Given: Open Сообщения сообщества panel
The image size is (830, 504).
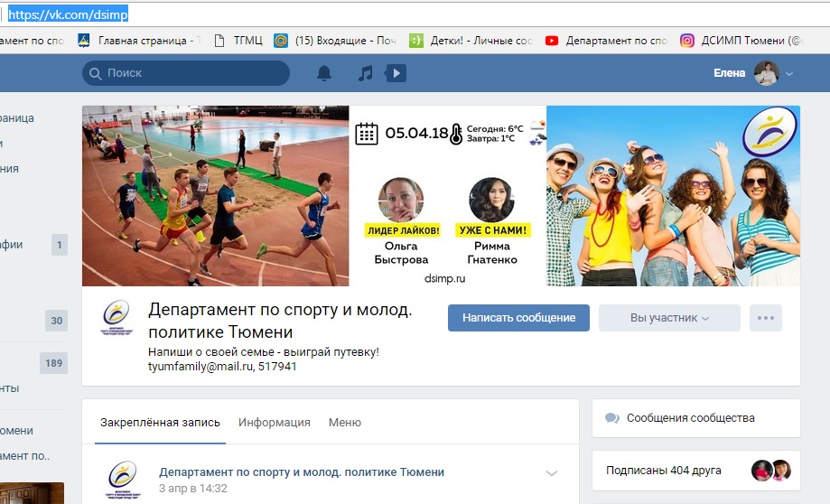Looking at the screenshot, I should (x=696, y=417).
